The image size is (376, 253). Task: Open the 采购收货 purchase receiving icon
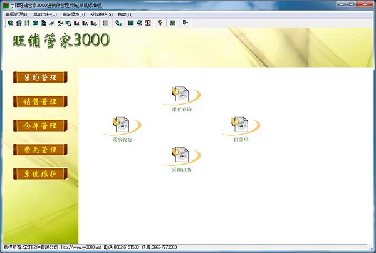tap(122, 130)
